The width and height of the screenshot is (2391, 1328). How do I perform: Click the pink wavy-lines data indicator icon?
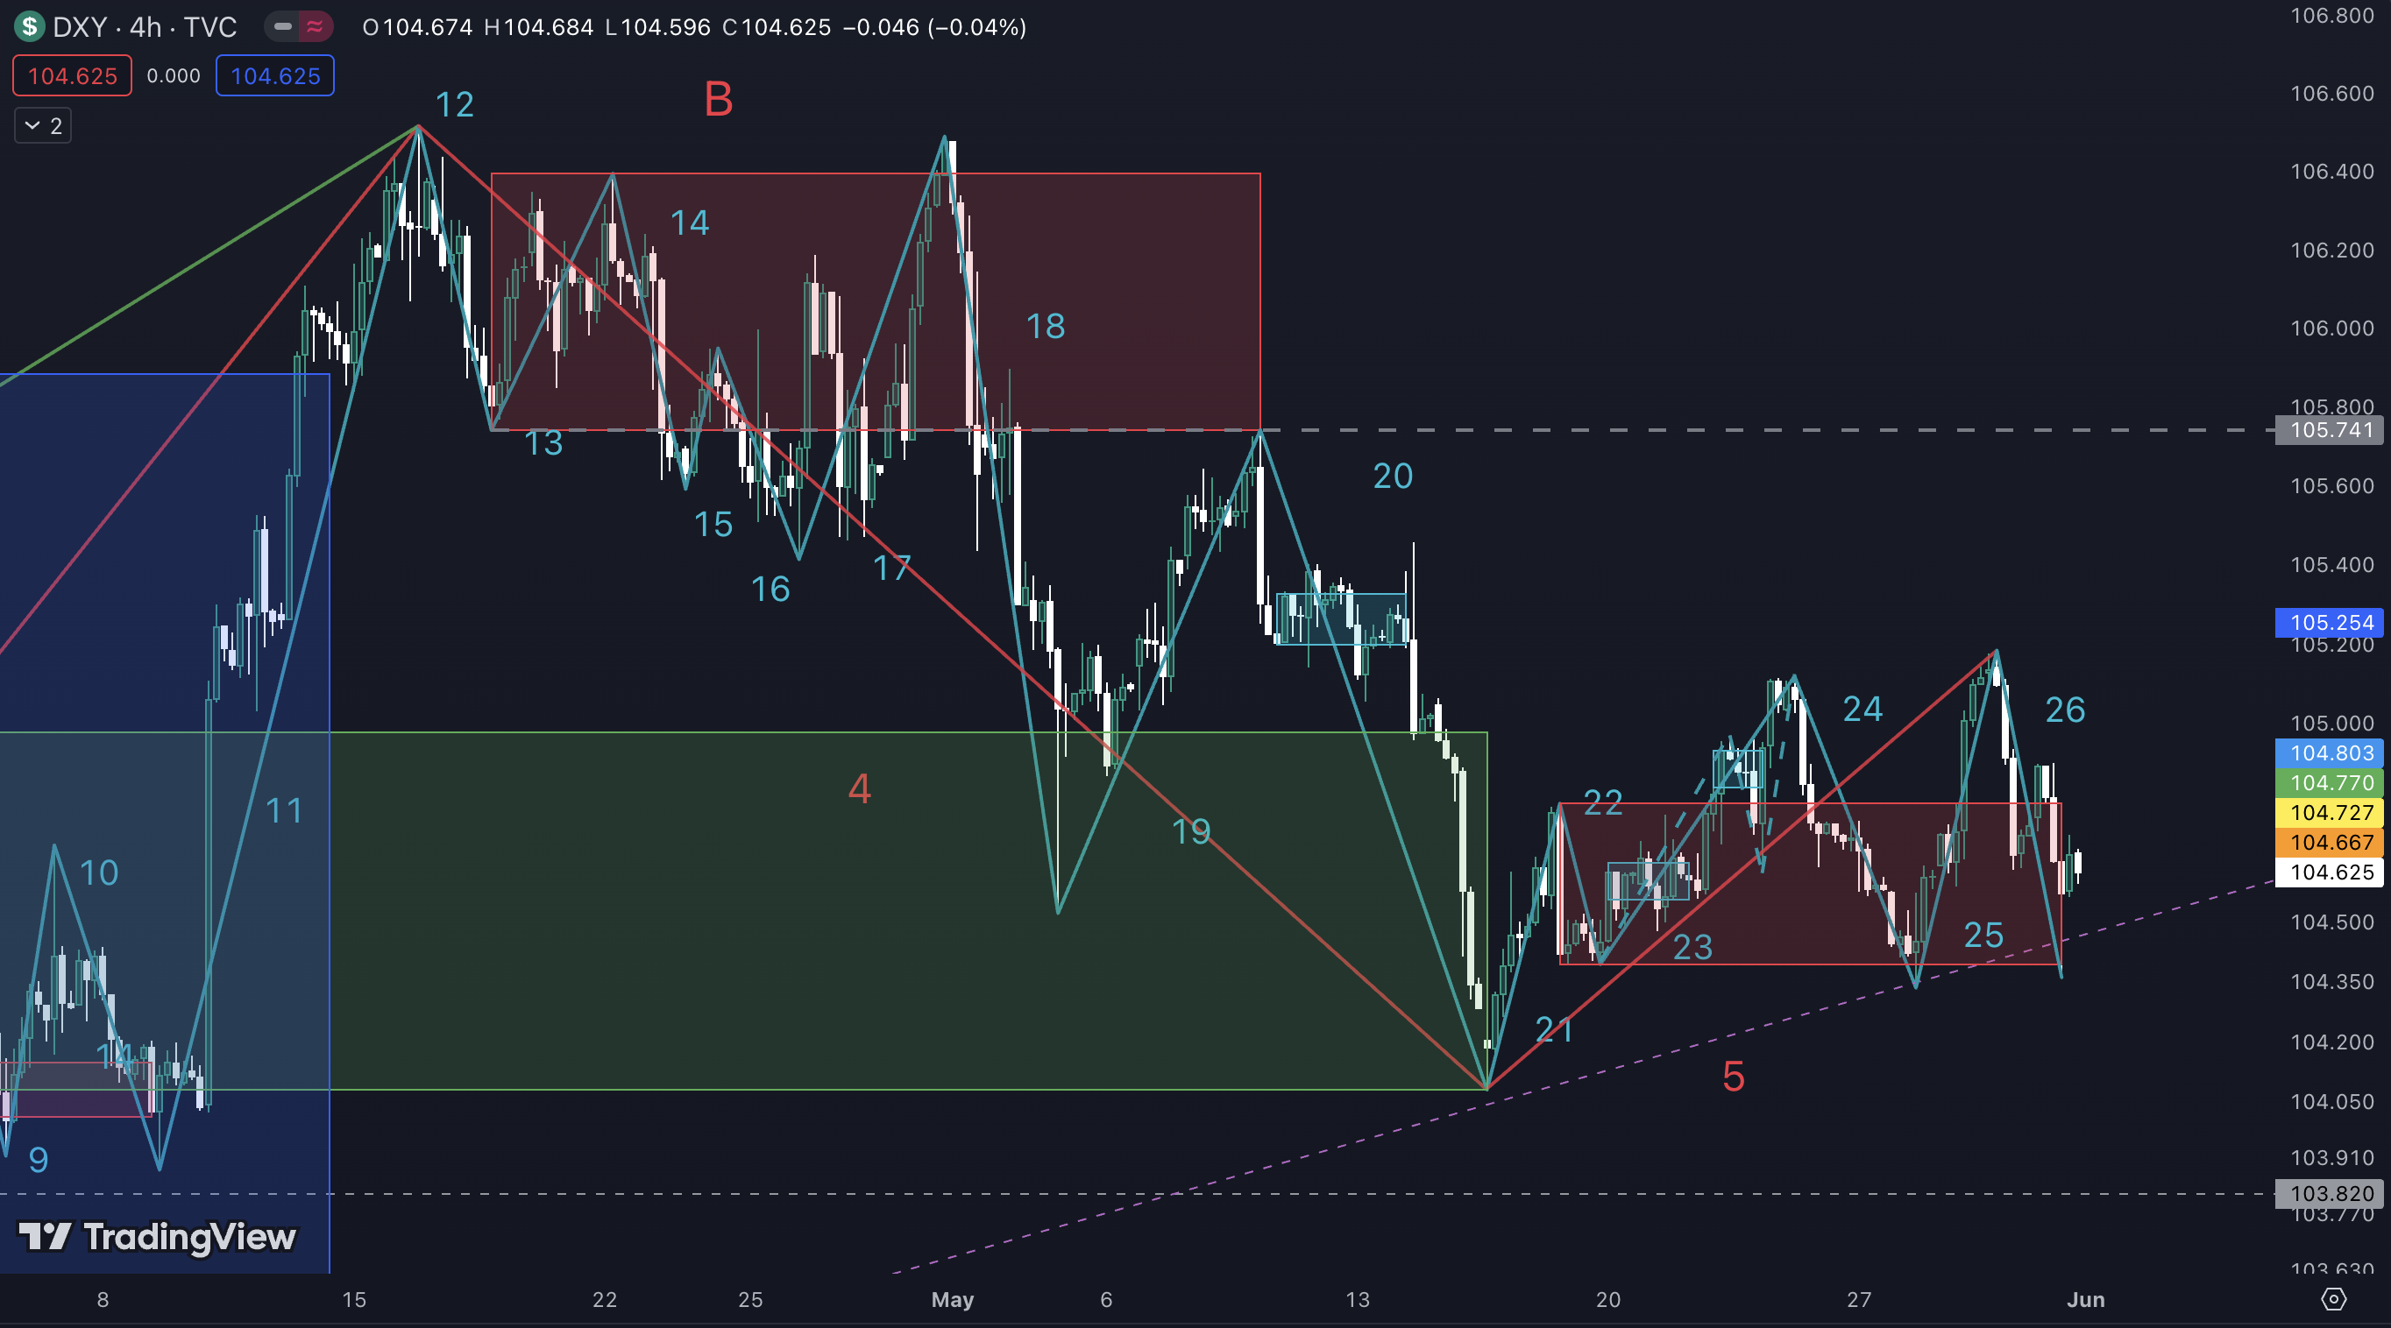(316, 27)
